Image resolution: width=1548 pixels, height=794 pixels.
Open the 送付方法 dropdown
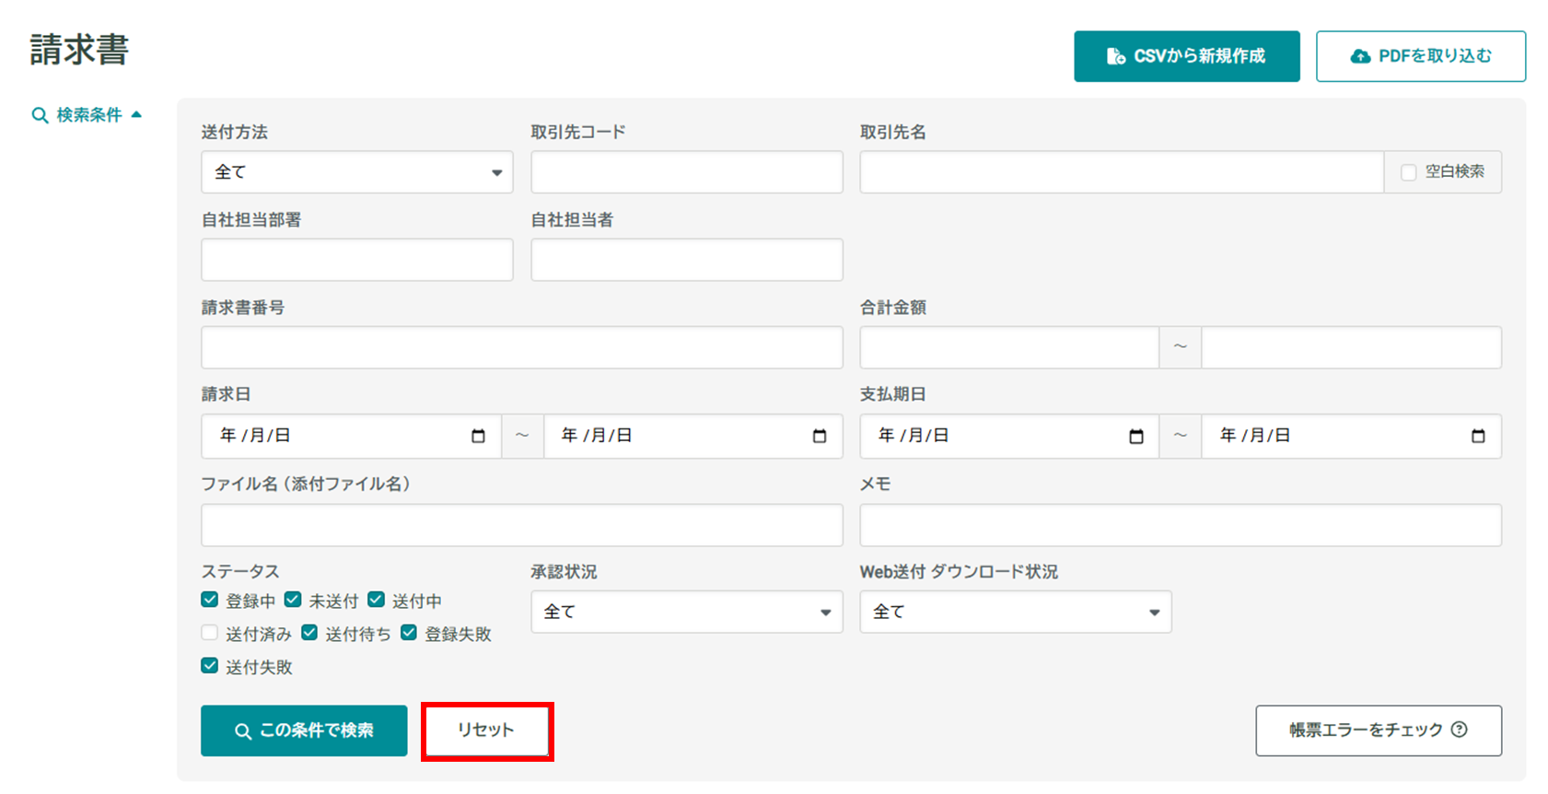(356, 172)
